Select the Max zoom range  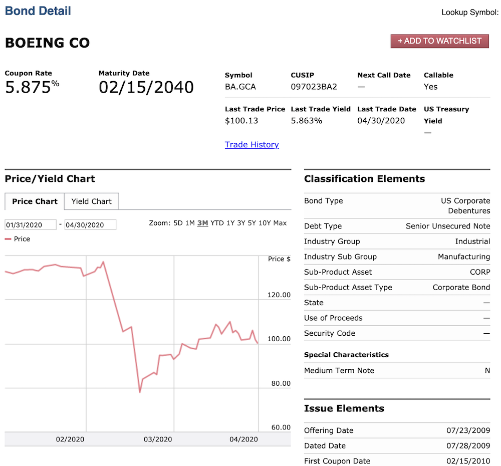tap(280, 223)
